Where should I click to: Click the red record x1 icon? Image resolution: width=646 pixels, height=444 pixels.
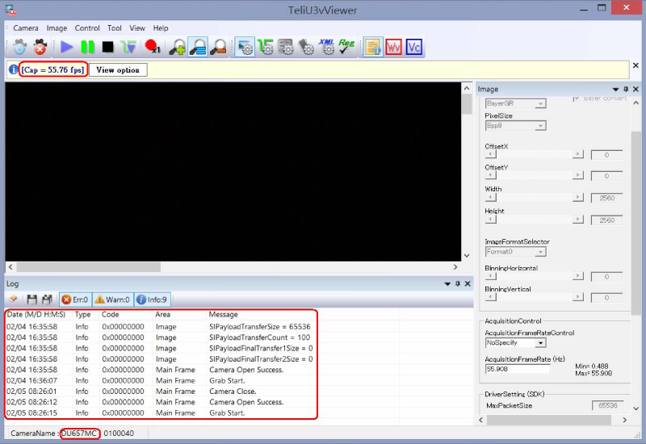[151, 48]
